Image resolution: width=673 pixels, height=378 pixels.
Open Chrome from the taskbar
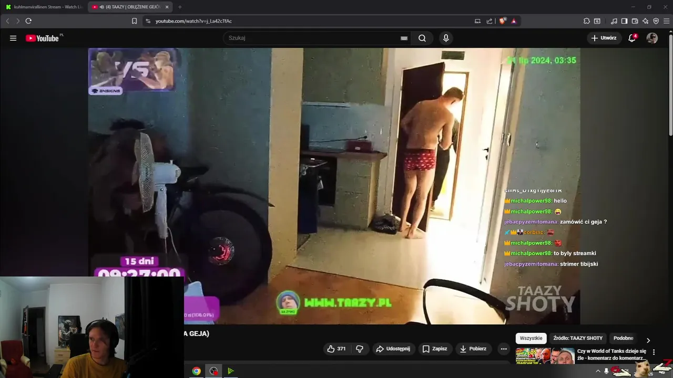pos(196,371)
